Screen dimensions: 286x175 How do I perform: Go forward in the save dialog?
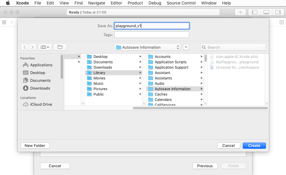coord(33,47)
